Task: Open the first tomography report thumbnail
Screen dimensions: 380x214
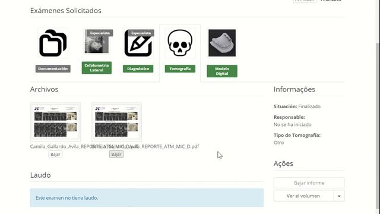Action: (x=55, y=122)
